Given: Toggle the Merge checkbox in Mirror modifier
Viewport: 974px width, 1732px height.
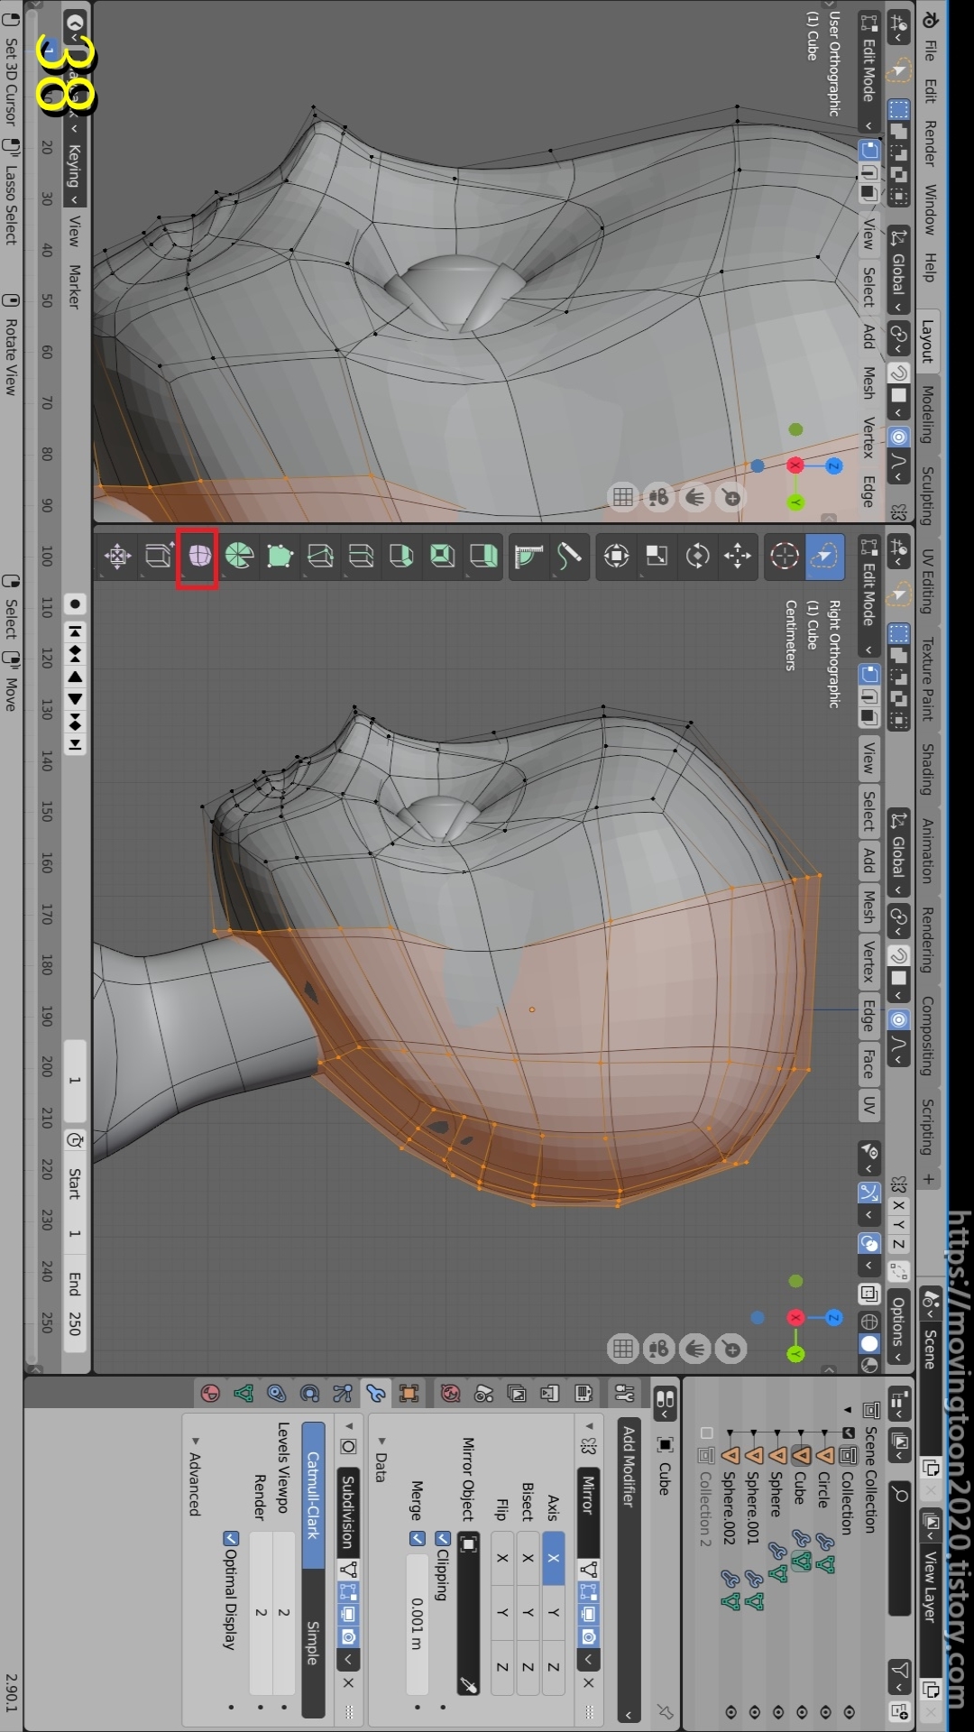Looking at the screenshot, I should click(x=417, y=1538).
